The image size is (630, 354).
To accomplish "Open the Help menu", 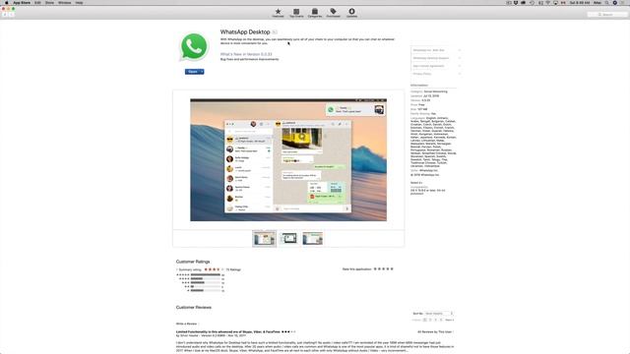I will coord(79,2).
